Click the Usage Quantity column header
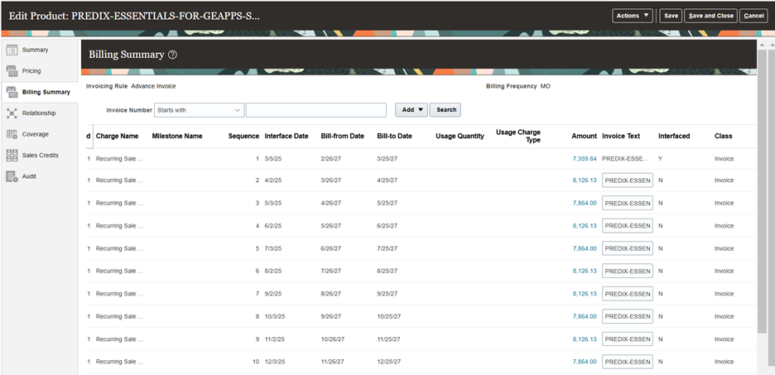775x375 pixels. 460,136
